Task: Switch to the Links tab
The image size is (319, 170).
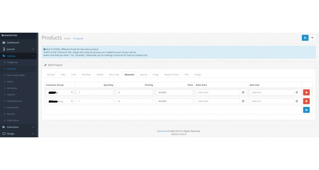Action: point(73,75)
